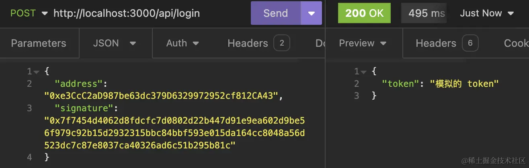
Task: Click the localhost:3000/api/login URL field
Action: point(127,13)
